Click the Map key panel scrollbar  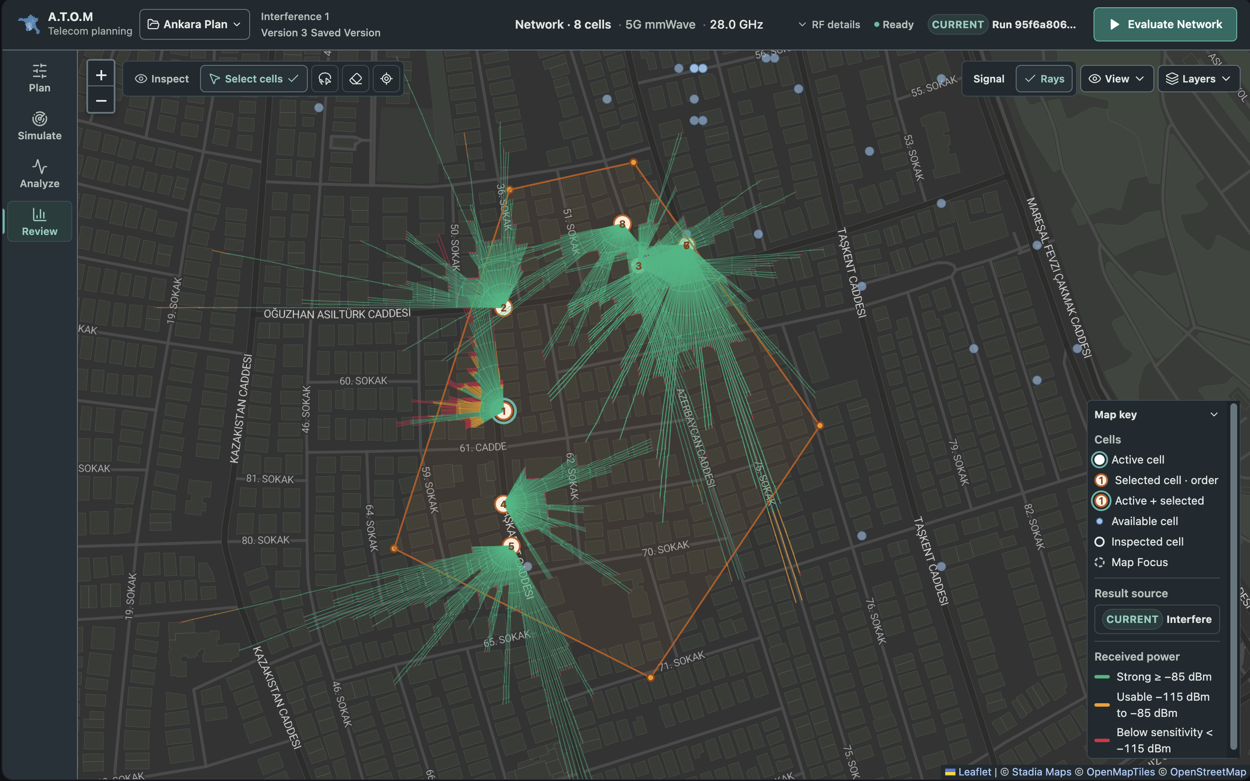click(1233, 576)
